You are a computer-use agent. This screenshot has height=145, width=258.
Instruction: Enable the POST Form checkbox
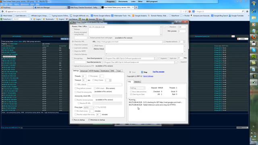click(93, 46)
